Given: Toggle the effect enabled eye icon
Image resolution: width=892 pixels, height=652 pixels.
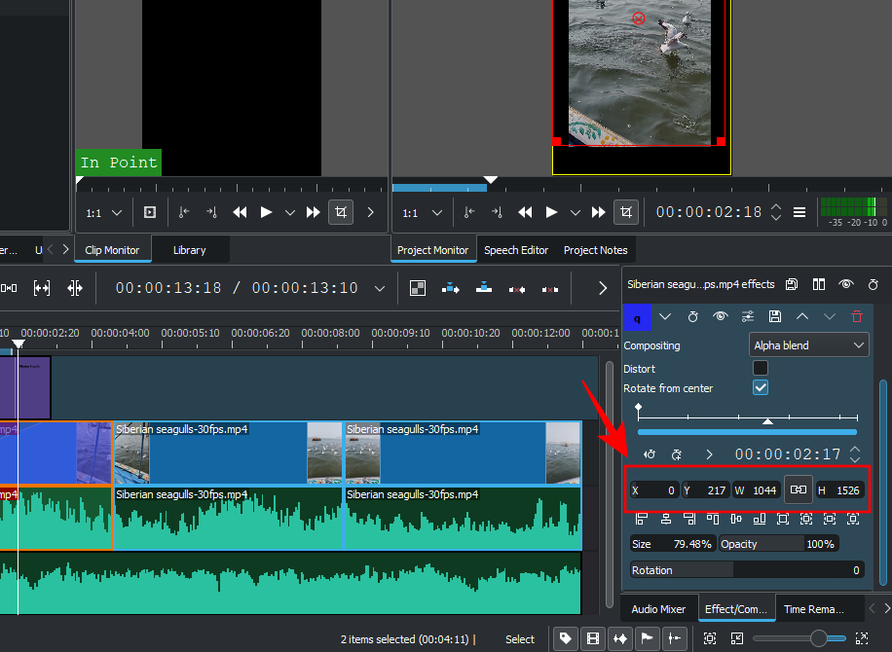Looking at the screenshot, I should click(x=720, y=317).
